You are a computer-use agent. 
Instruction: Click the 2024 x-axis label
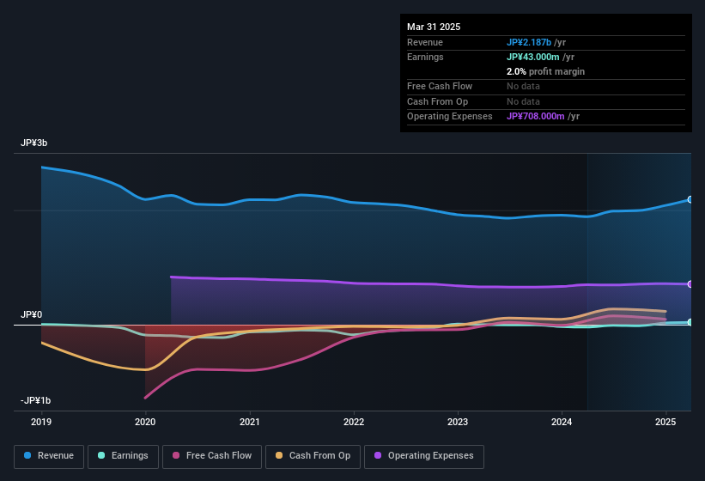tap(562, 422)
